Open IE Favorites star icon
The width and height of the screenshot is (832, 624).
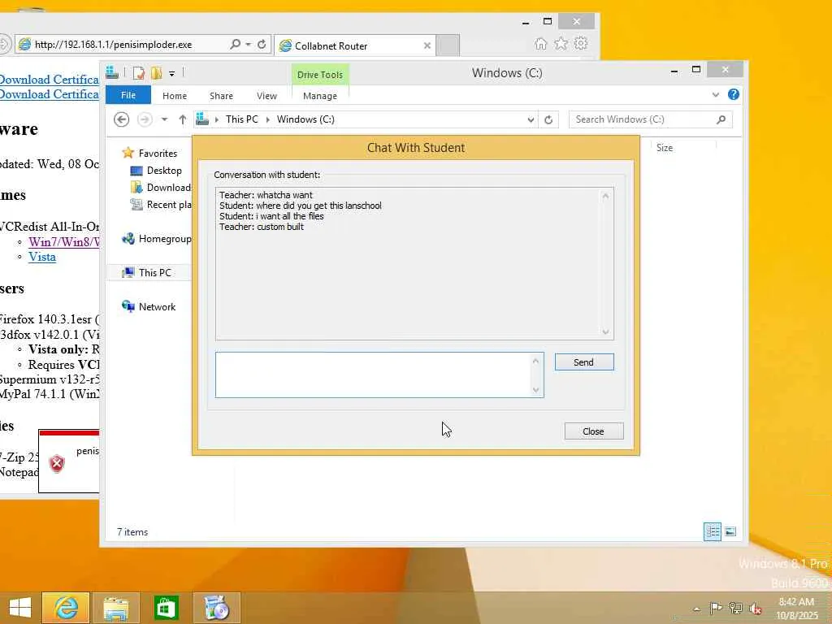[561, 44]
